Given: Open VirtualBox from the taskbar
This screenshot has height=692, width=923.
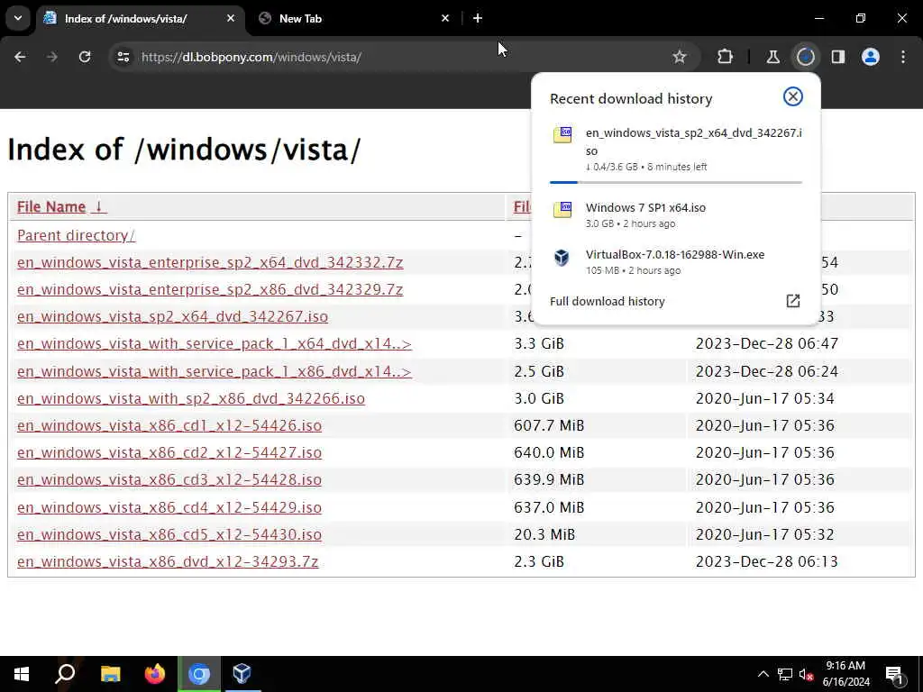Looking at the screenshot, I should coord(242,674).
